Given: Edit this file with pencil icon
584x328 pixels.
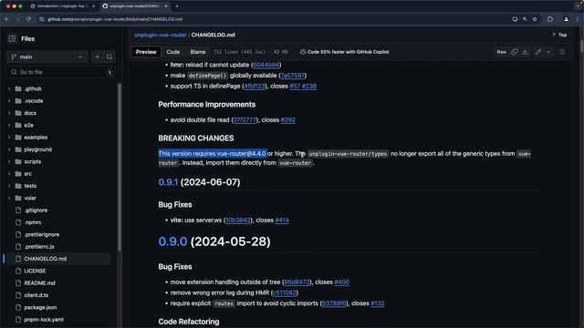Looking at the screenshot, I should pyautogui.click(x=538, y=52).
